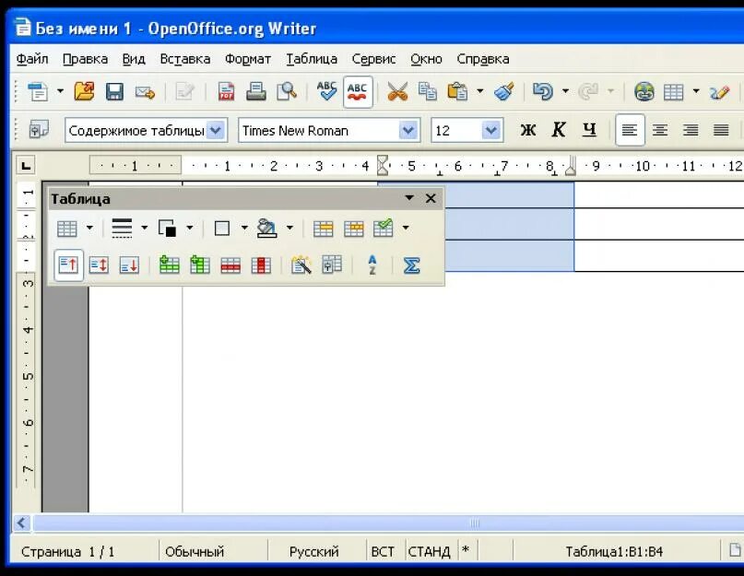This screenshot has height=576, width=744.
Task: Pick border line color in the Таблица toolbar
Action: pos(167,229)
